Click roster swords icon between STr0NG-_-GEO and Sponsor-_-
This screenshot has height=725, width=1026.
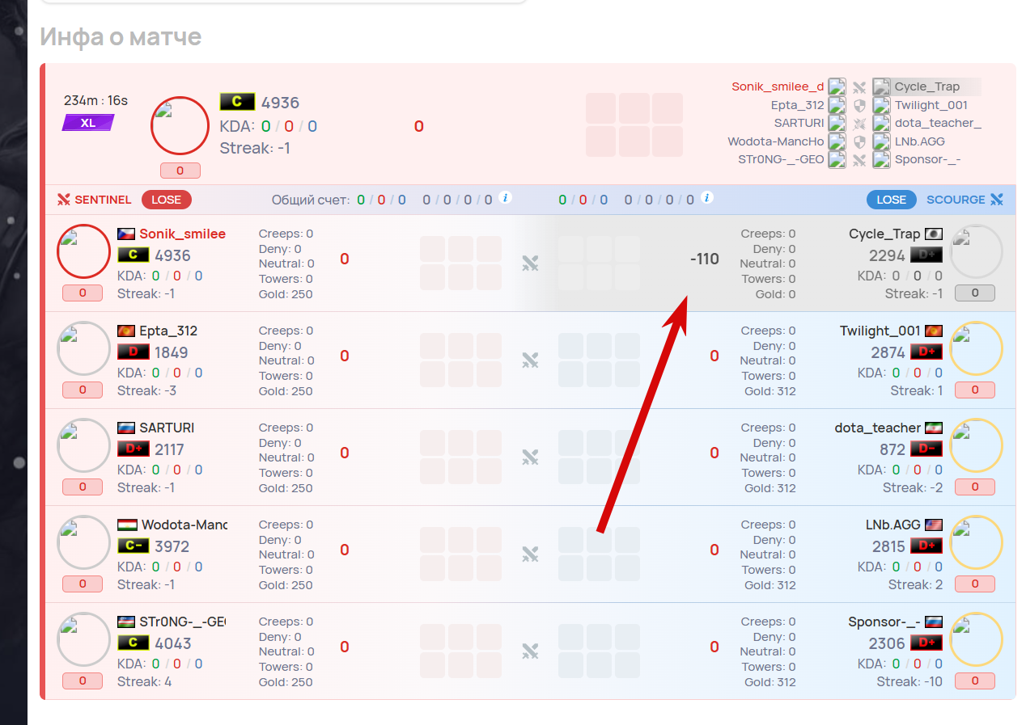859,160
